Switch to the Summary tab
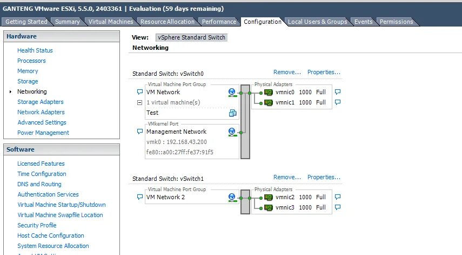The height and width of the screenshot is (255, 462). 68,22
